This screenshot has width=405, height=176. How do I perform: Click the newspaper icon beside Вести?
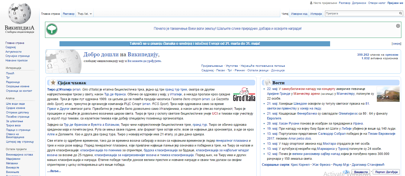point(268,83)
